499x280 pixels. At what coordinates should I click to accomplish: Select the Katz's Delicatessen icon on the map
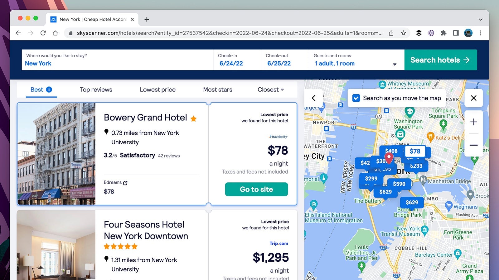tap(431, 136)
